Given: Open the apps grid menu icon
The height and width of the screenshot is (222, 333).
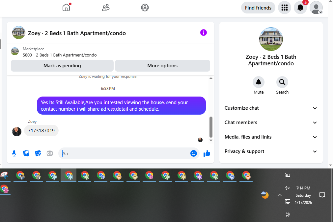Looking at the screenshot, I should point(284,8).
